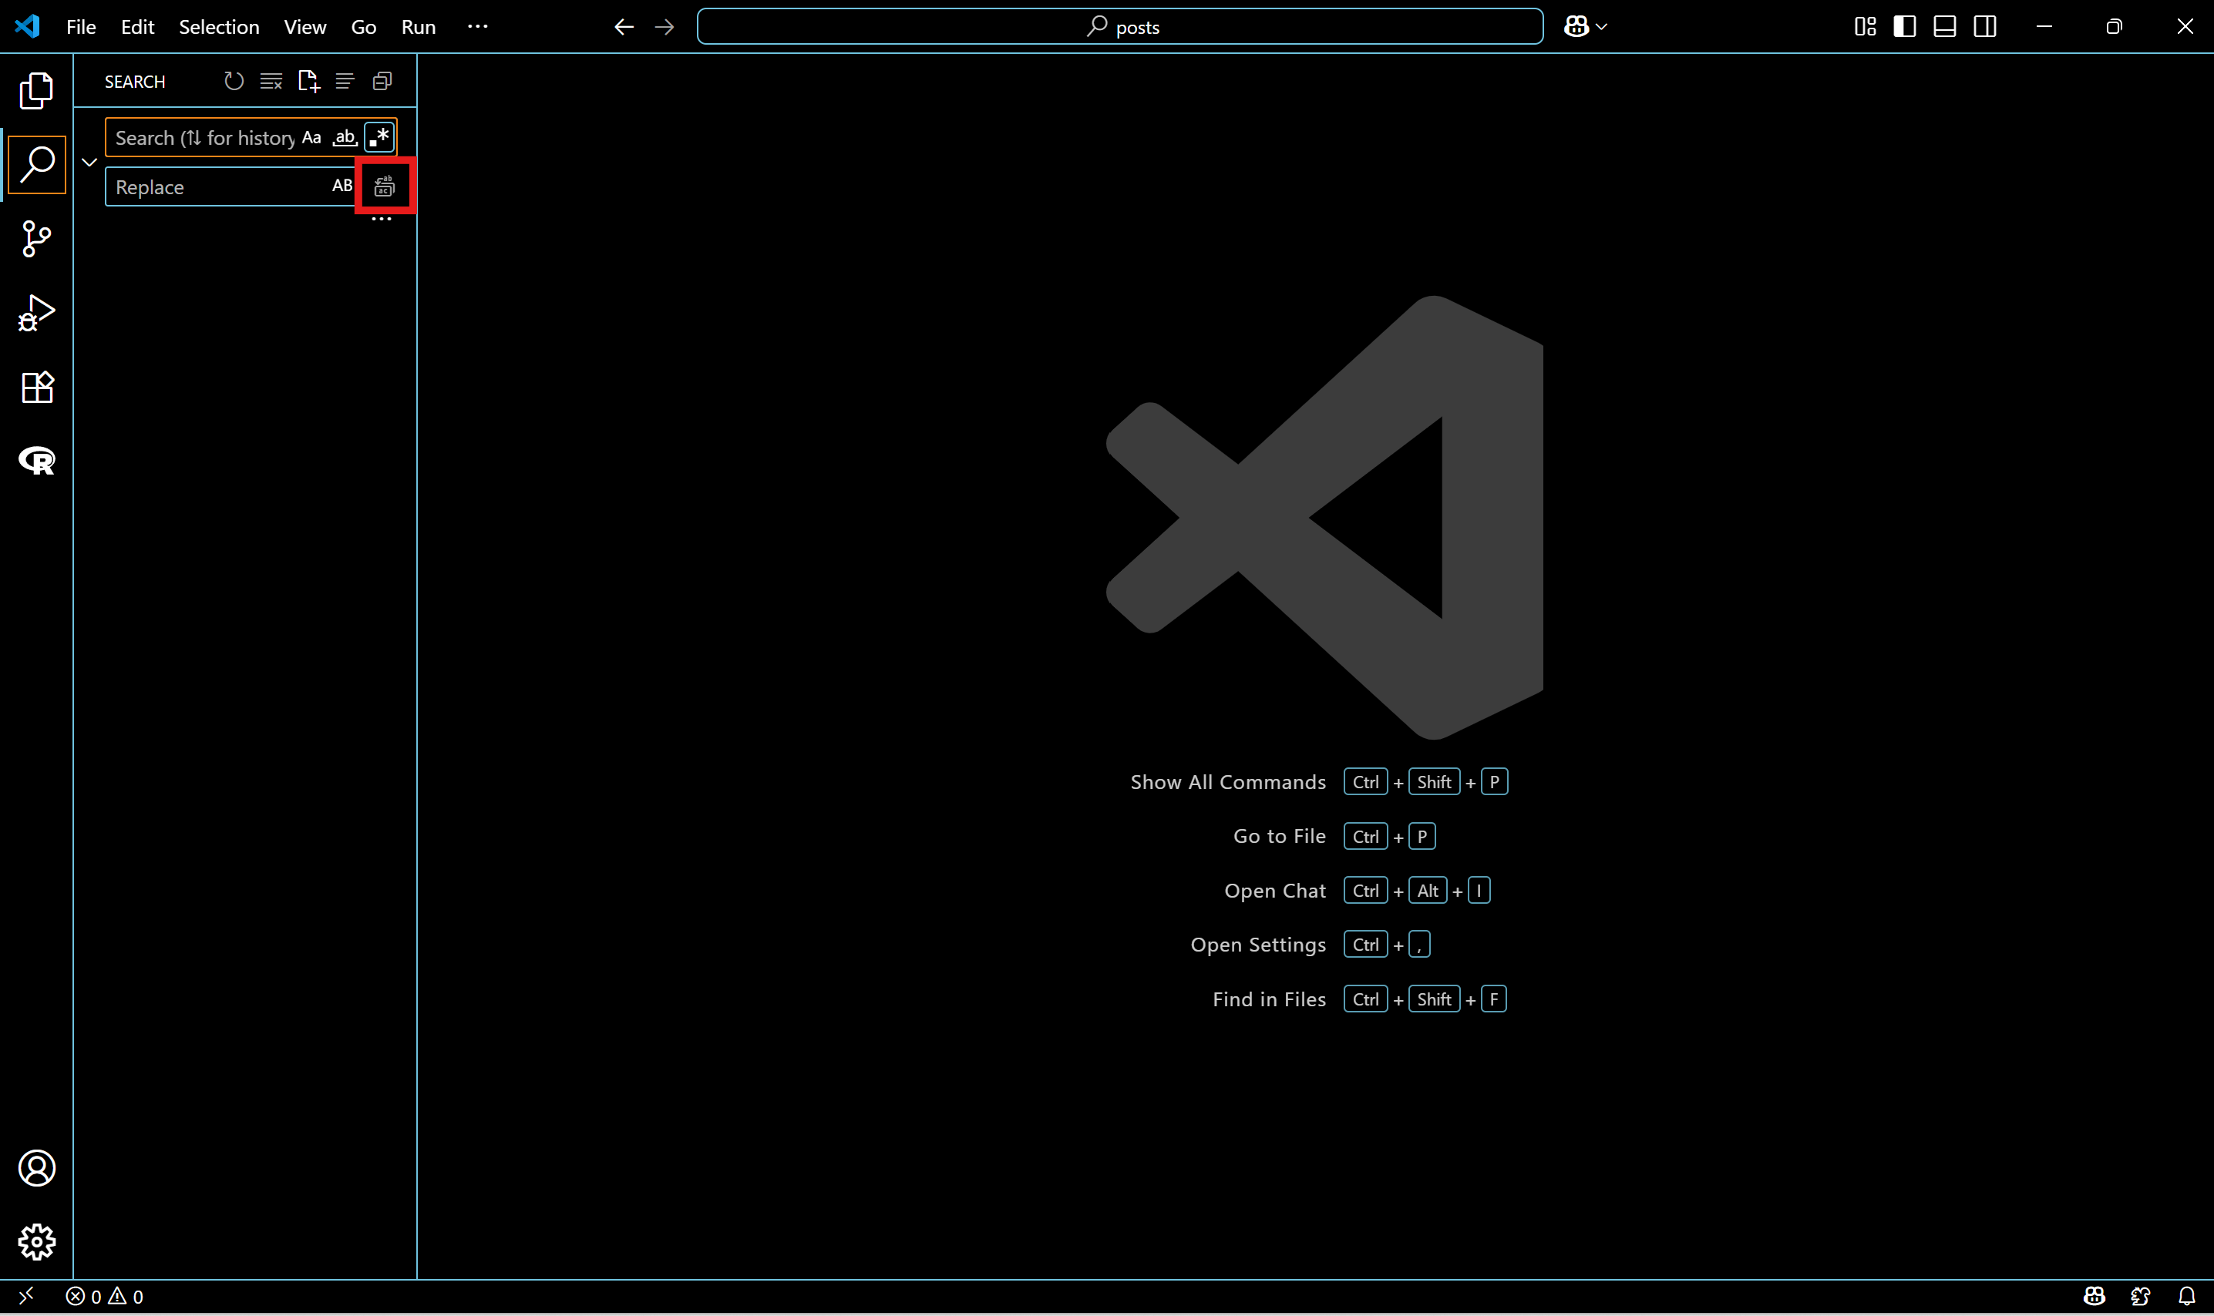The image size is (2214, 1316).
Task: Open Copilot dropdown arrow in title bar
Action: tap(1601, 27)
